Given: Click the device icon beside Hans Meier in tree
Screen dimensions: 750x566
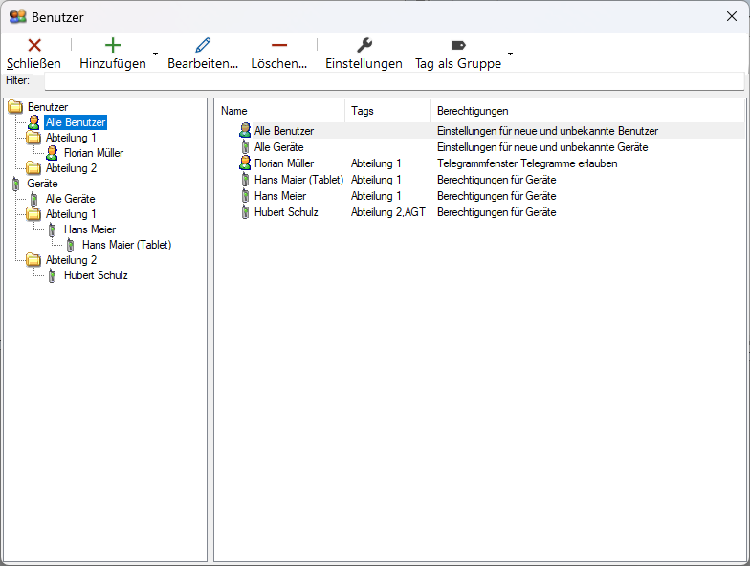Looking at the screenshot, I should [52, 229].
